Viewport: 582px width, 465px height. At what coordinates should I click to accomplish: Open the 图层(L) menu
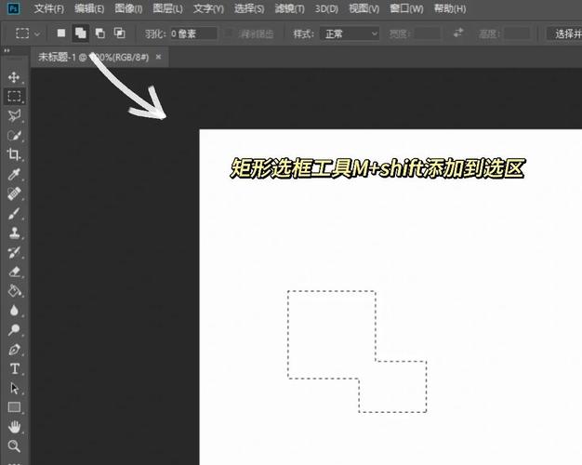click(x=167, y=8)
